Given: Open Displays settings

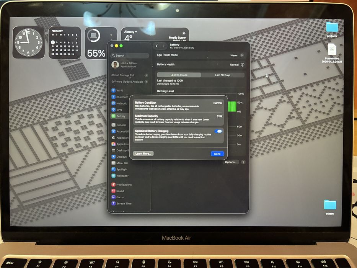Looking at the screenshot, I should [119, 157].
